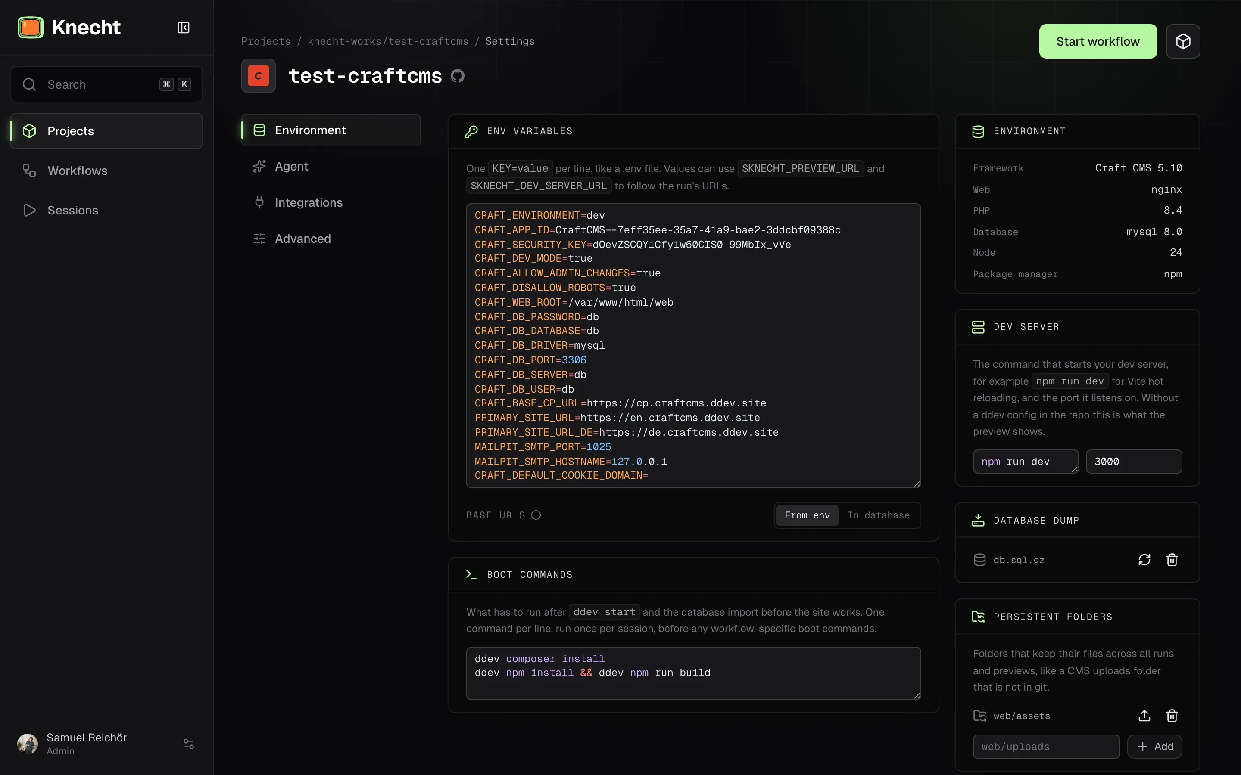Upload to the web/assets persistent folder
The height and width of the screenshot is (775, 1241).
[1144, 716]
